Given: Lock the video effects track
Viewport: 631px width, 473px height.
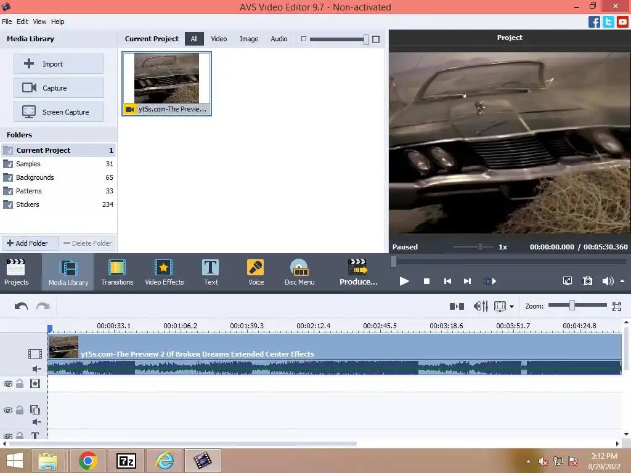Looking at the screenshot, I should click(20, 384).
